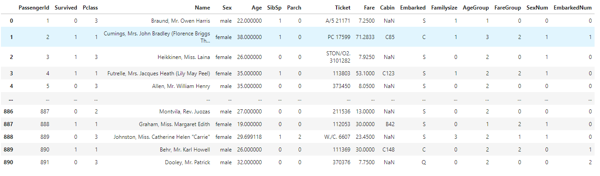
Task: Click ticket value 211536
Action: (x=342, y=111)
